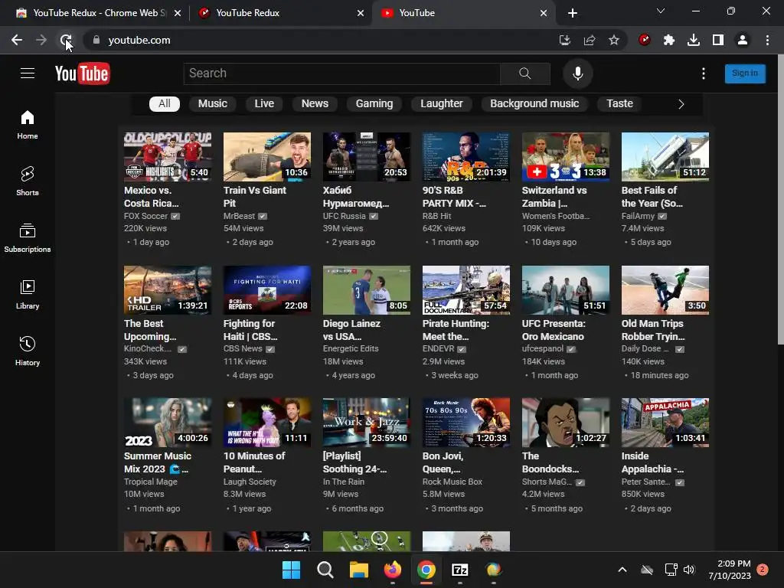Open Chrome downloads icon

[694, 40]
